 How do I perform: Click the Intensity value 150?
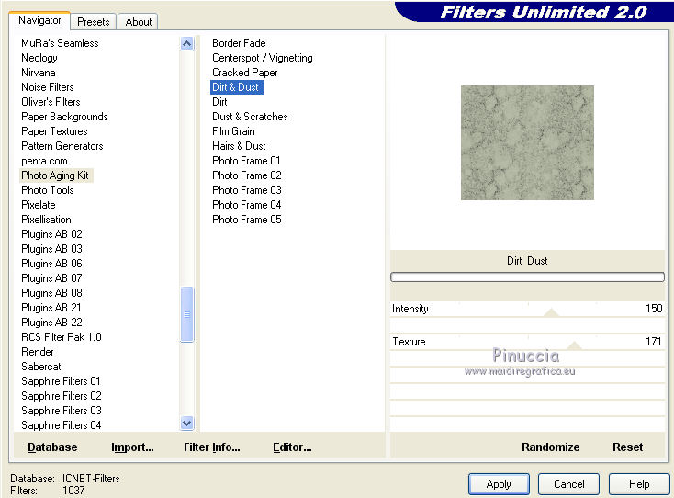pyautogui.click(x=654, y=309)
